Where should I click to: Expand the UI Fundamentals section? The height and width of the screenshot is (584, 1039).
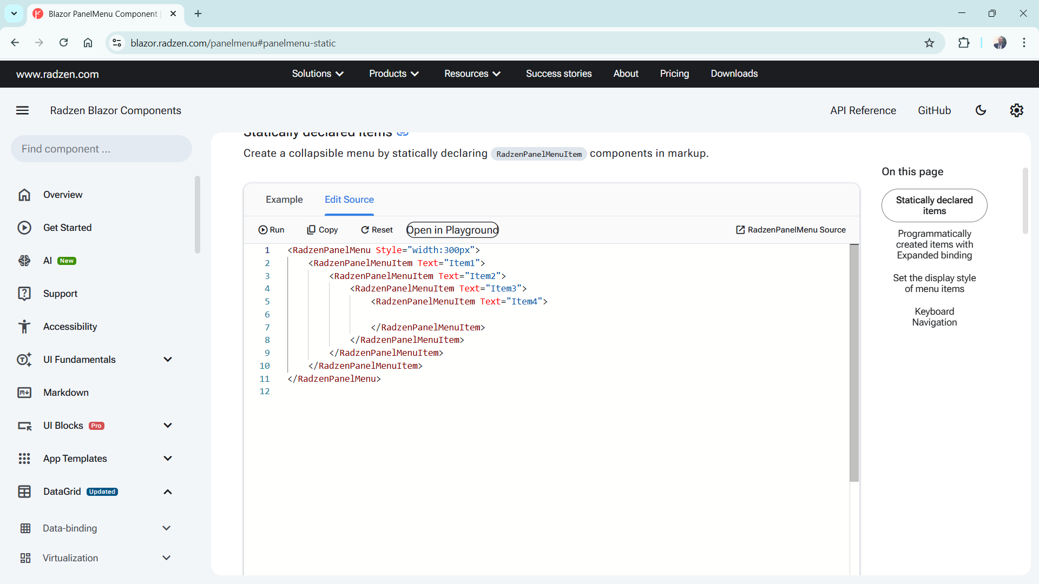(x=168, y=360)
